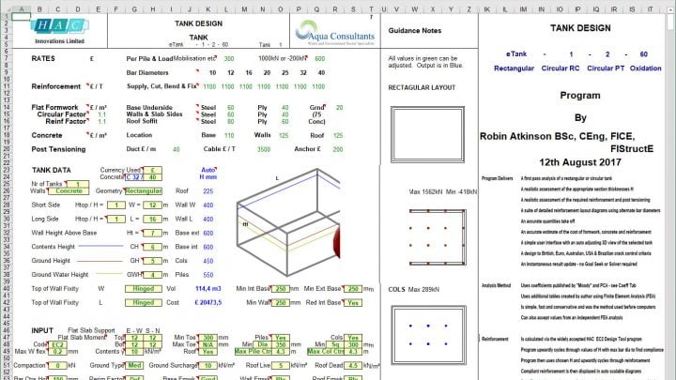Click the Min Int Base 250 cell
Screen dimensions: 676x380
point(280,289)
